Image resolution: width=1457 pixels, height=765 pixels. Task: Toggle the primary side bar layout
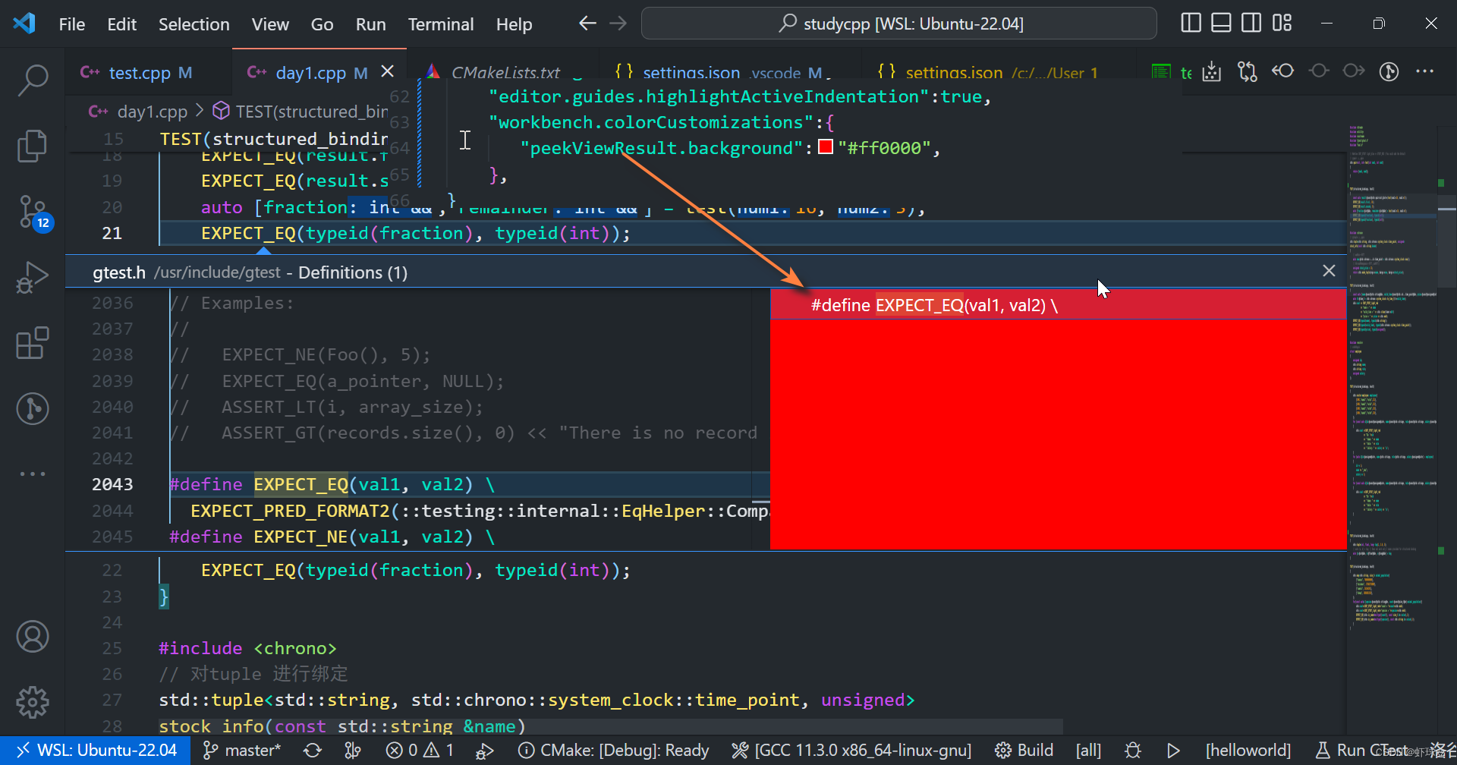1191,24
